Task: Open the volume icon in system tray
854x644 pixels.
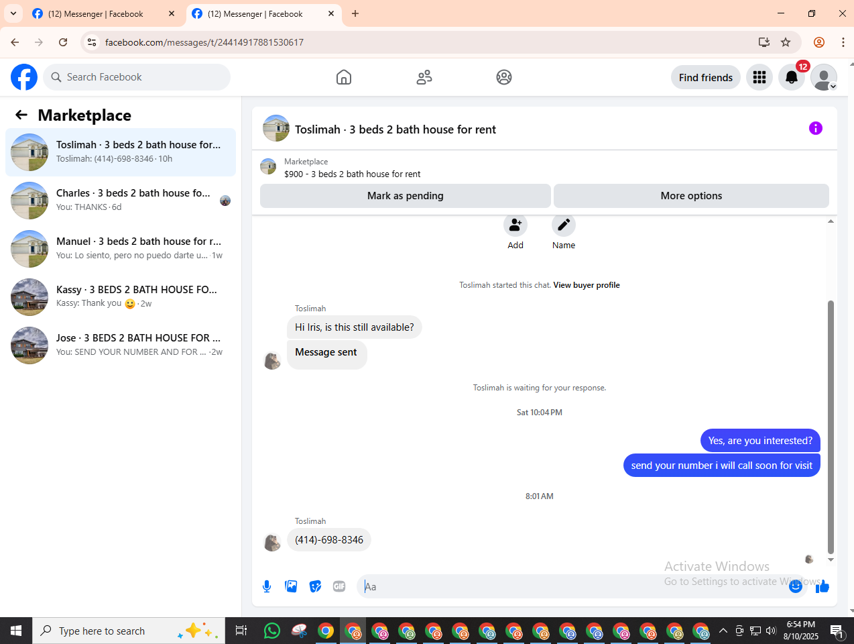Action: coord(771,631)
